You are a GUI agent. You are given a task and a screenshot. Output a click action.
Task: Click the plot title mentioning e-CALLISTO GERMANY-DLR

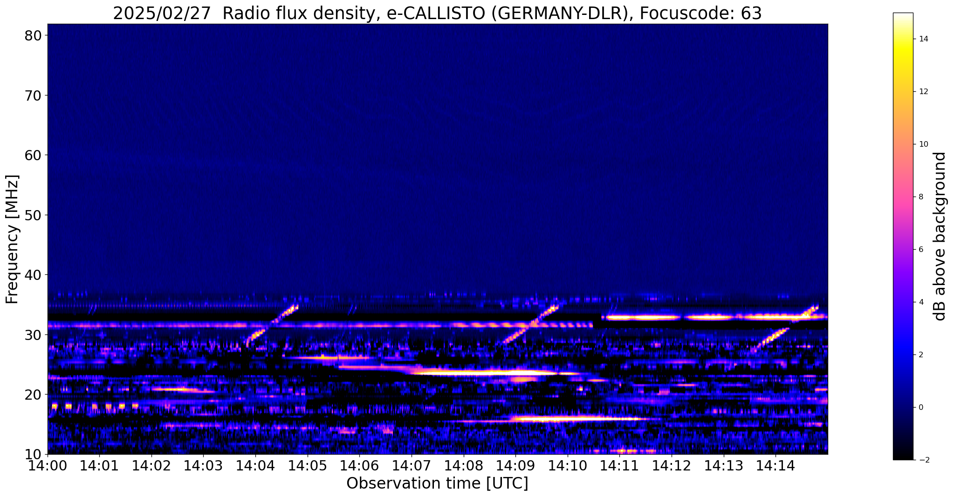click(437, 13)
